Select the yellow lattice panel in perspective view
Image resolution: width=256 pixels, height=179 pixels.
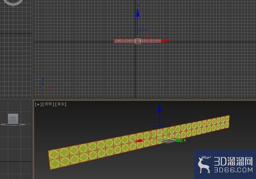coord(139,142)
